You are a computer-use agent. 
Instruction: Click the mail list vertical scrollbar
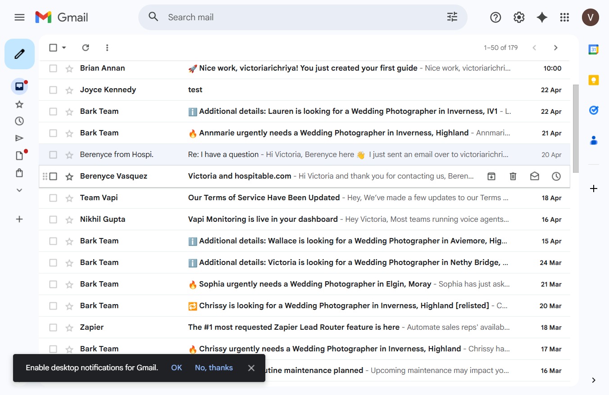pyautogui.click(x=576, y=128)
